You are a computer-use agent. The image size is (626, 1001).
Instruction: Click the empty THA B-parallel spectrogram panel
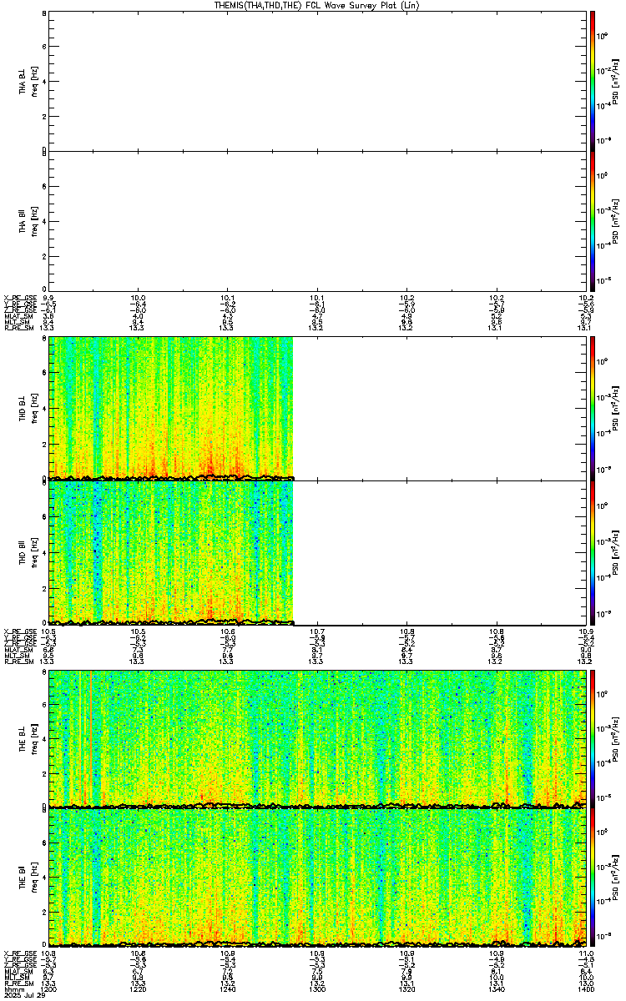coord(317,220)
